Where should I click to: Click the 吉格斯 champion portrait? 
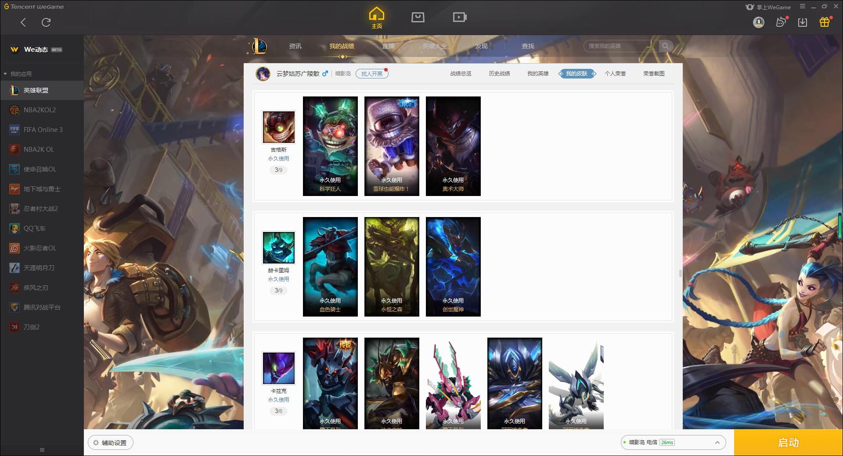point(279,127)
